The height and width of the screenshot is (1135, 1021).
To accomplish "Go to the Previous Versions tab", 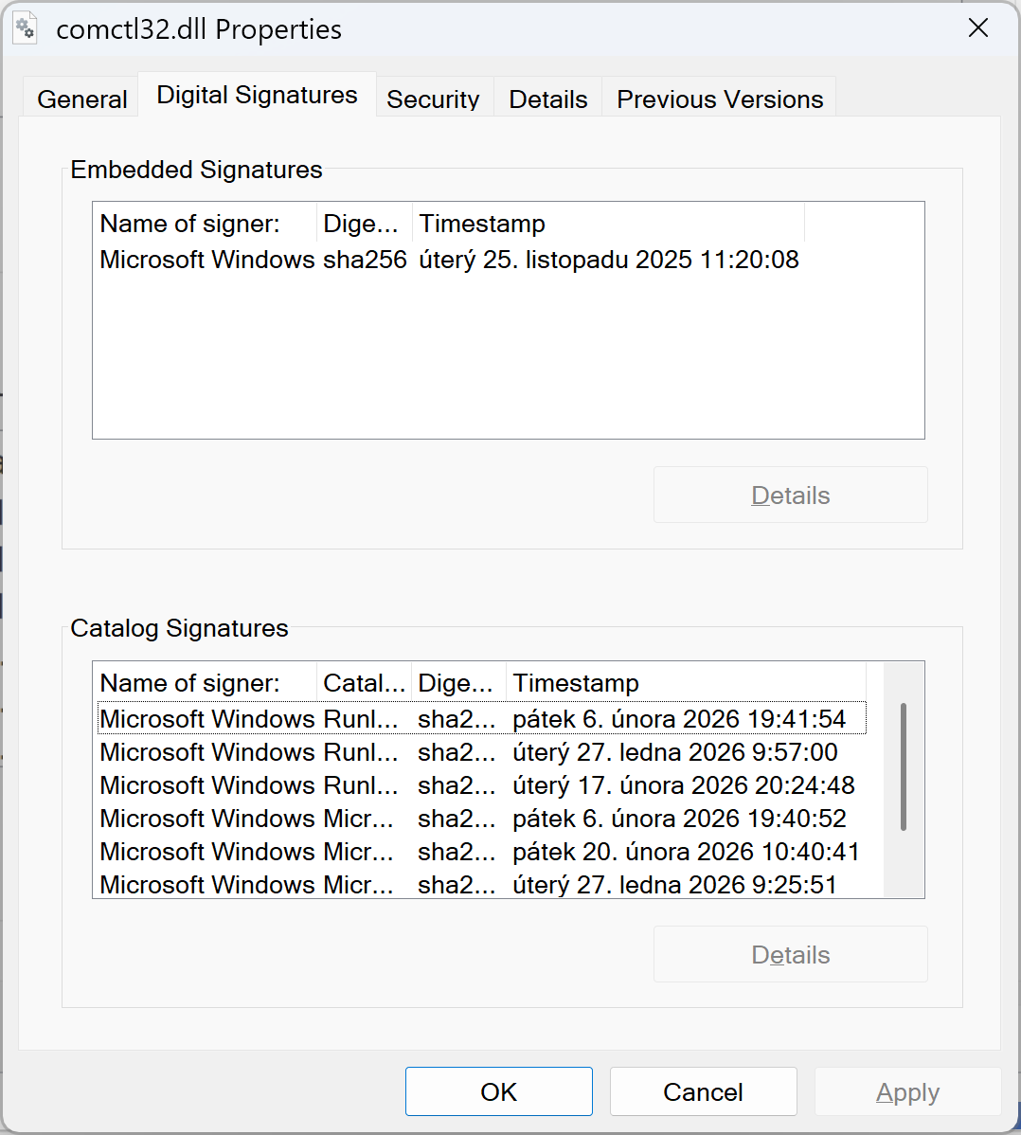I will [x=719, y=99].
